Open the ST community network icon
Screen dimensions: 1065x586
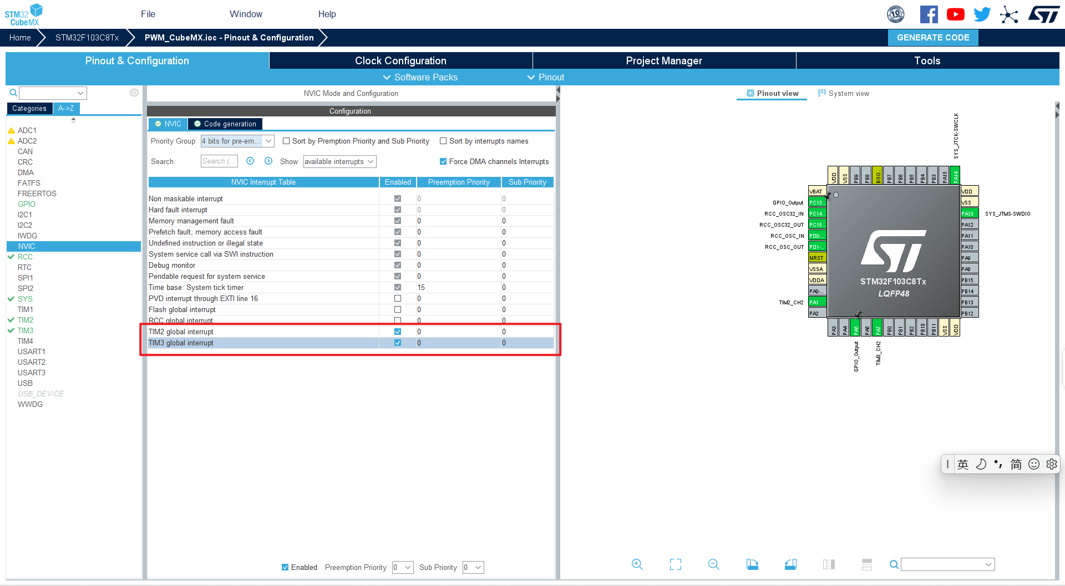(1009, 14)
